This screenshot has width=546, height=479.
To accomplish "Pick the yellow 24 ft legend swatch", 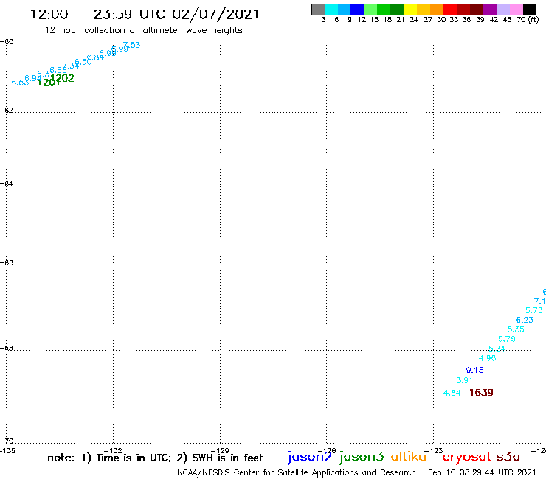I will pos(410,9).
